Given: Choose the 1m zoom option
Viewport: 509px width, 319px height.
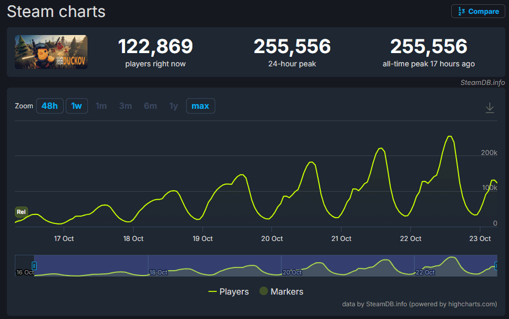Looking at the screenshot, I should tap(101, 106).
